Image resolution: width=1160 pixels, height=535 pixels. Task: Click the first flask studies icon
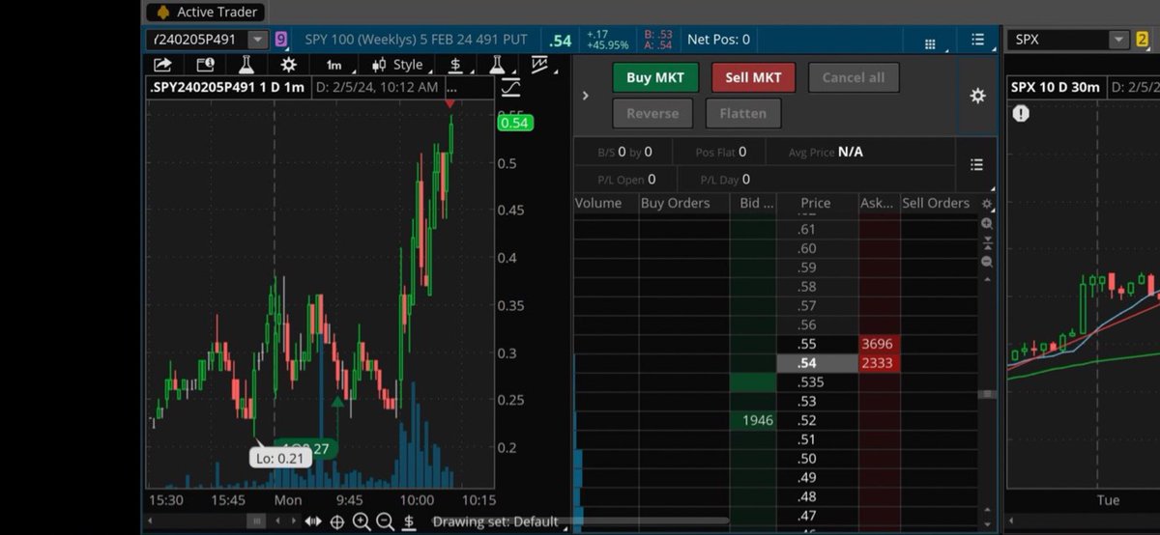click(246, 65)
